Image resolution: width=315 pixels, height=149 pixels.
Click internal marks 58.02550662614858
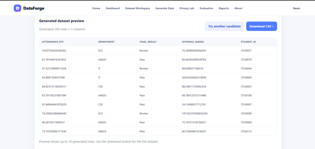click(x=194, y=78)
